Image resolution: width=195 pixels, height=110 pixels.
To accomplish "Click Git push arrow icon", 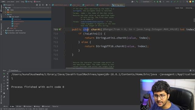I will tap(177, 2).
